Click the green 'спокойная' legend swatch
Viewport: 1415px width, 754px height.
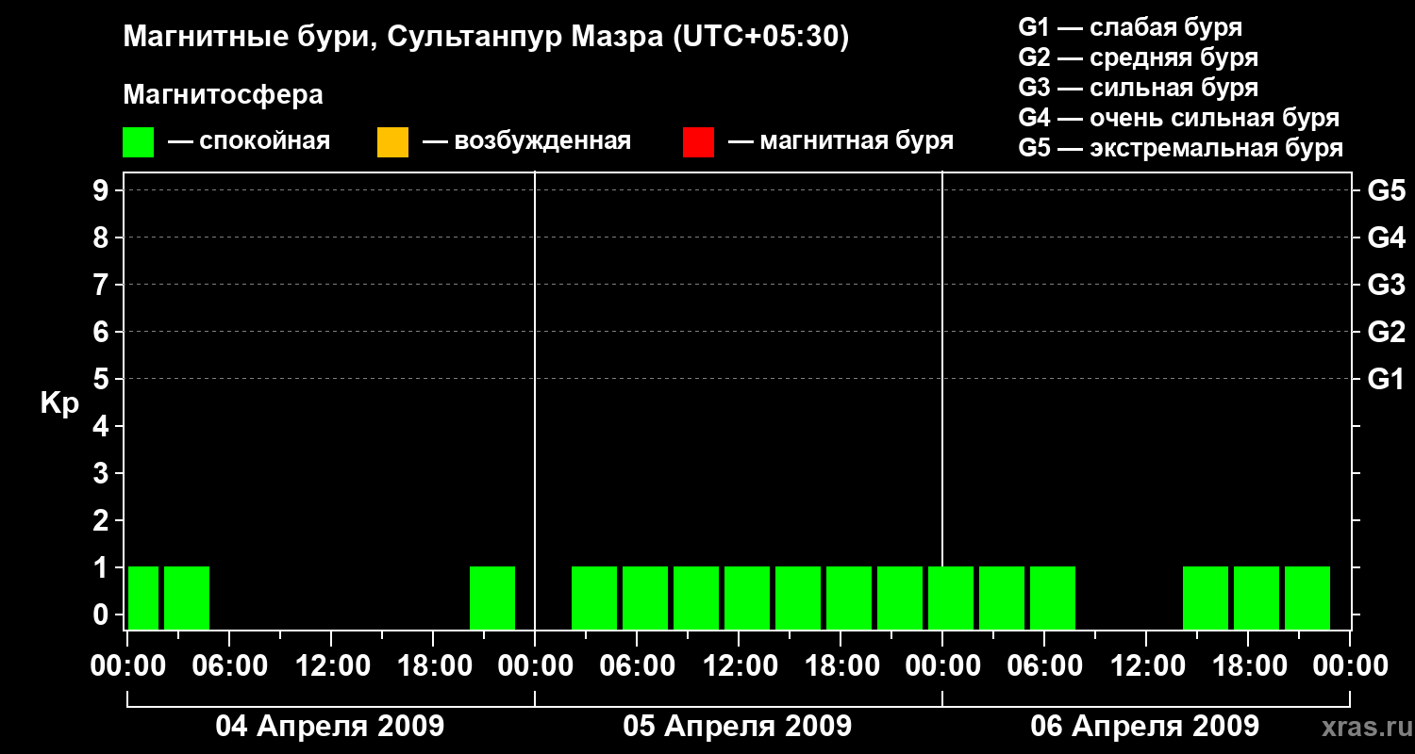pos(138,142)
